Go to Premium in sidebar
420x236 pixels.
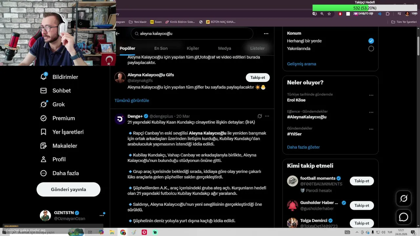tap(57, 118)
